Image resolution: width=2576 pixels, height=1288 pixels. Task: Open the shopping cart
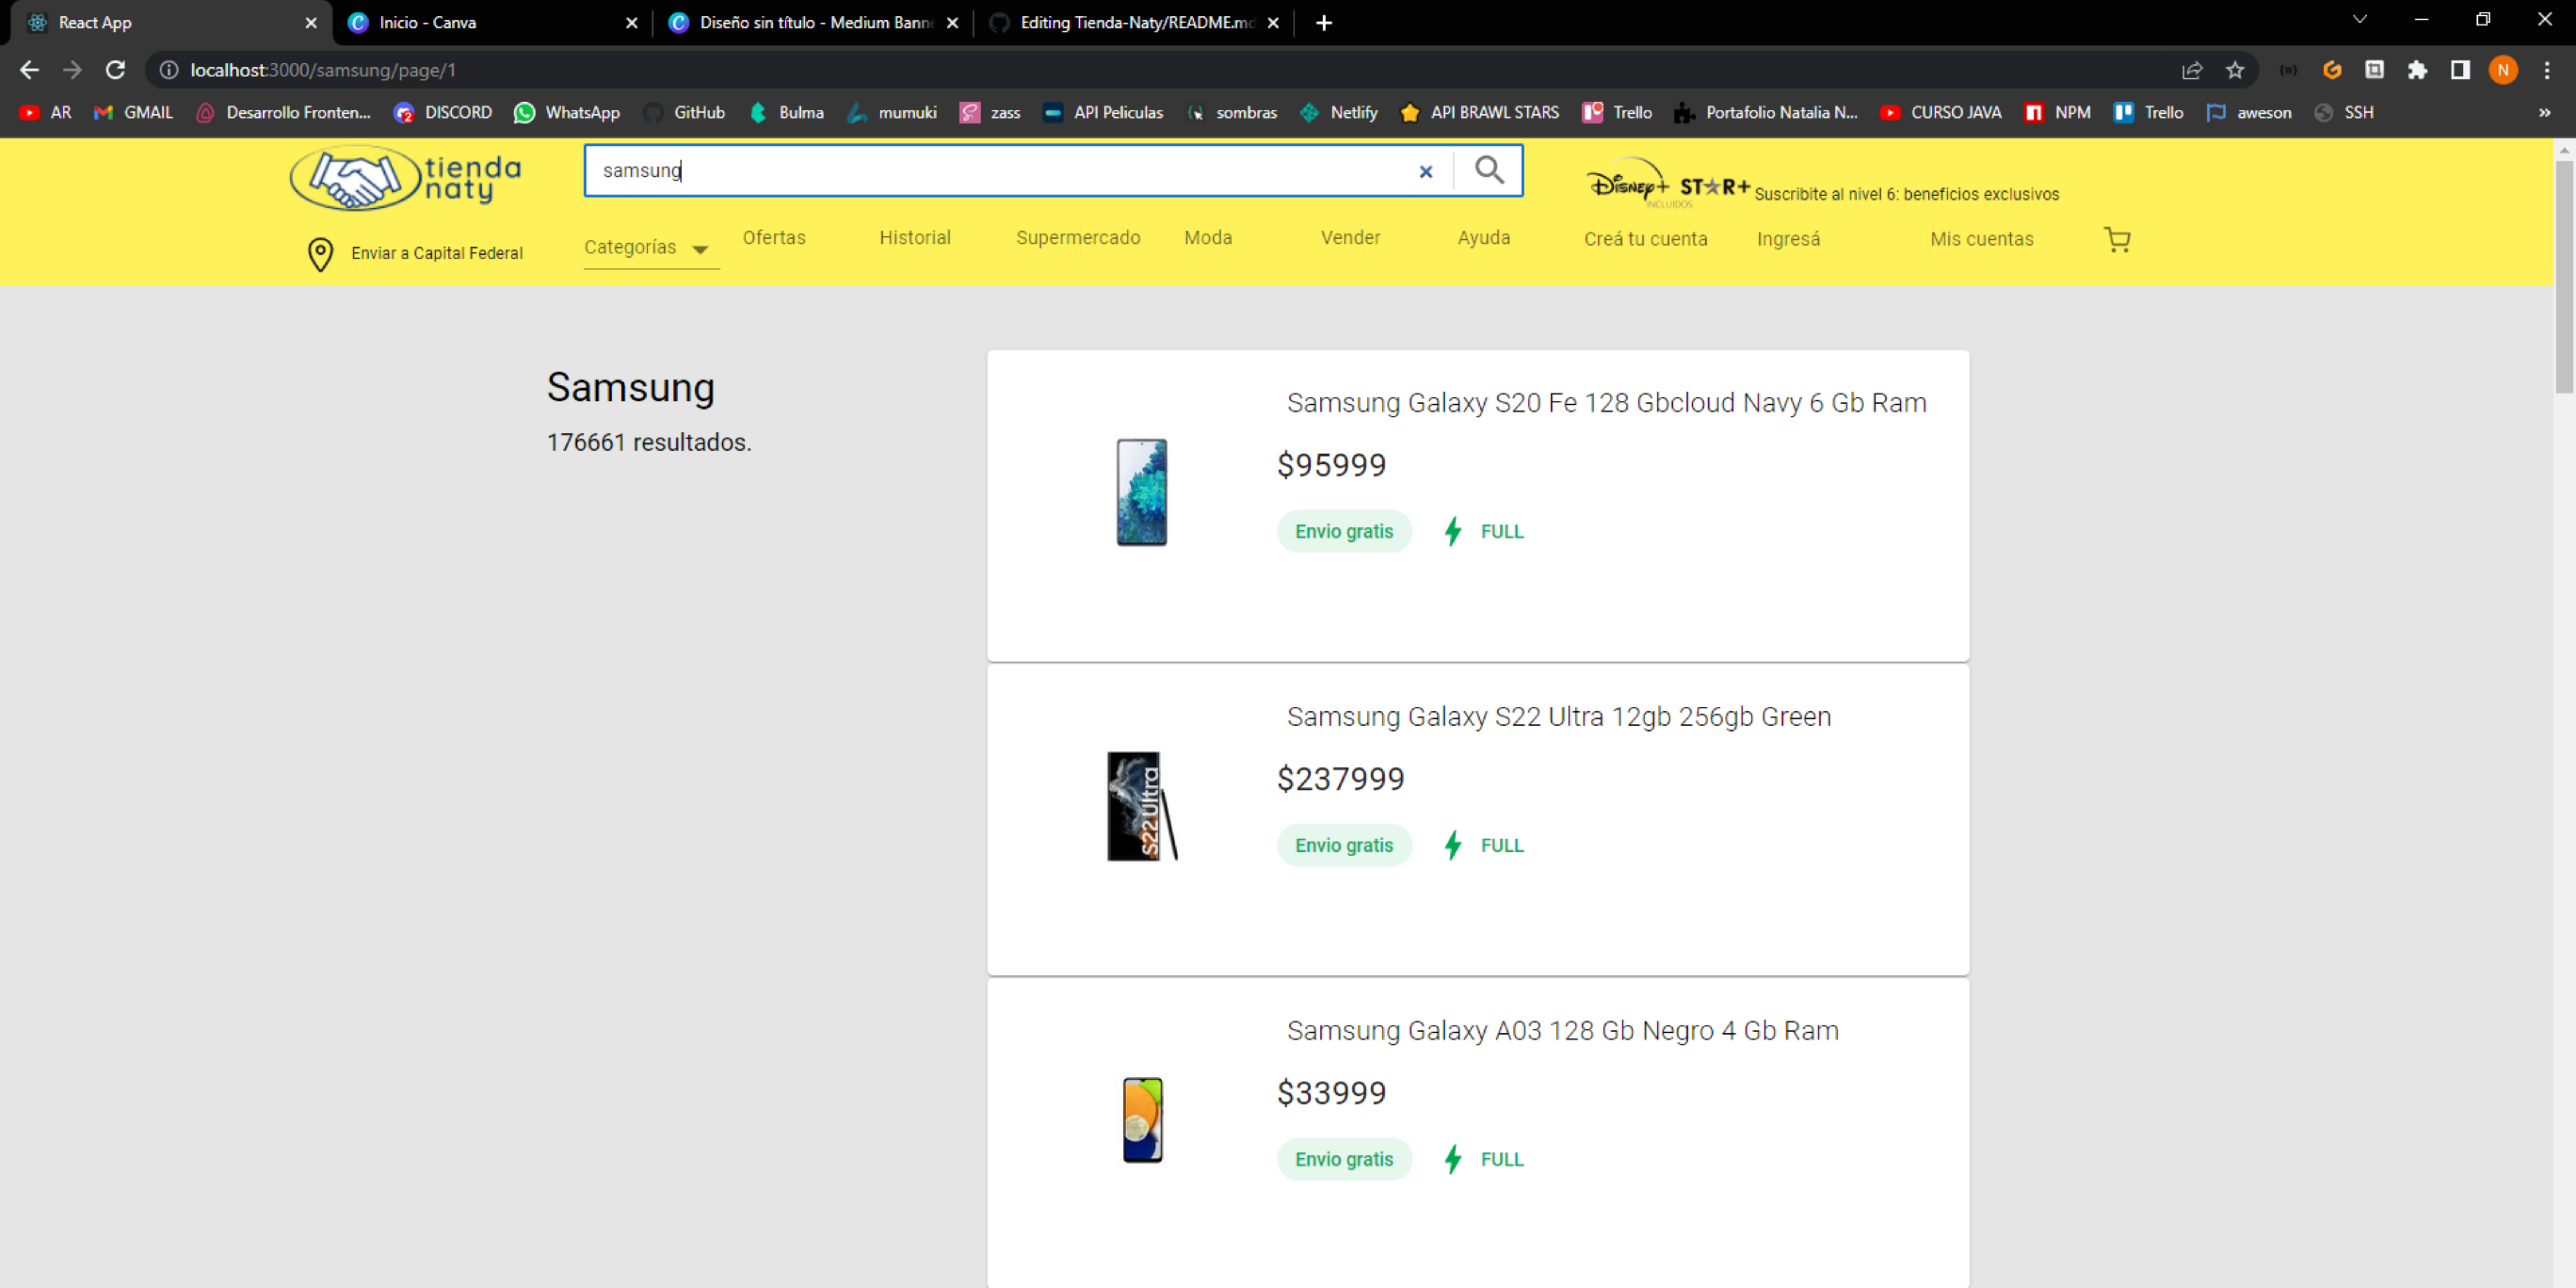(2117, 239)
